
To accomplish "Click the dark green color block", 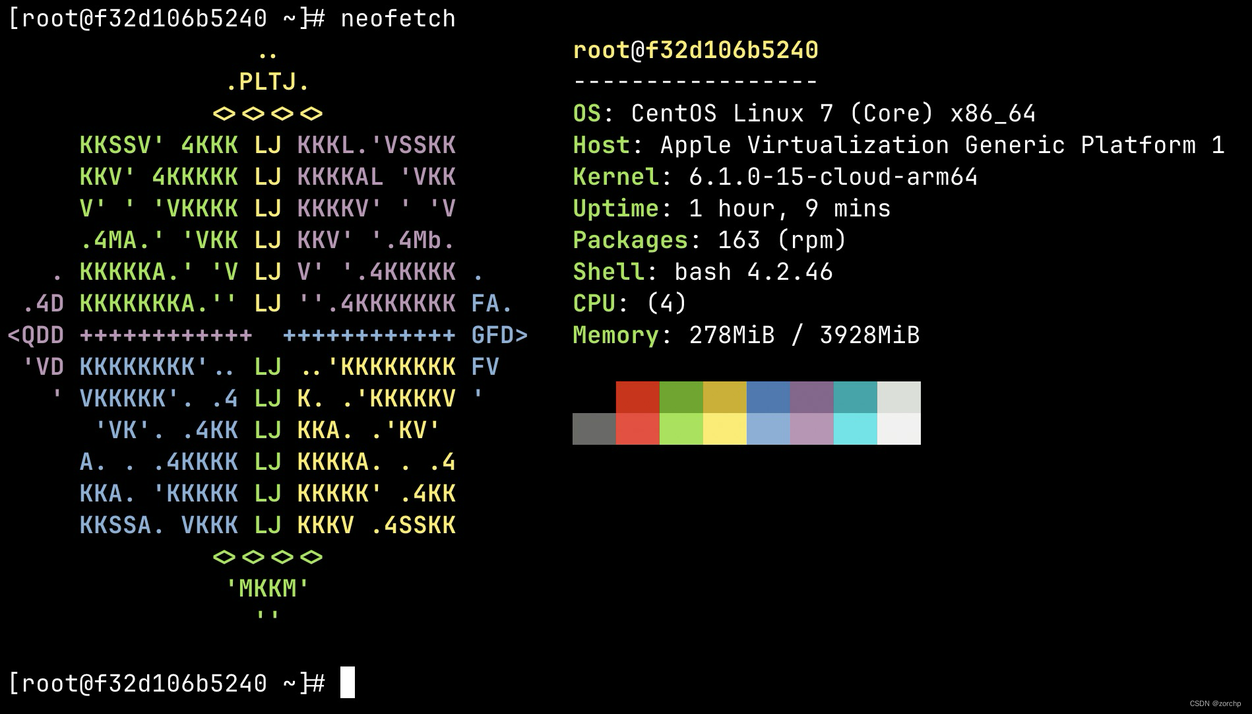I will [681, 397].
